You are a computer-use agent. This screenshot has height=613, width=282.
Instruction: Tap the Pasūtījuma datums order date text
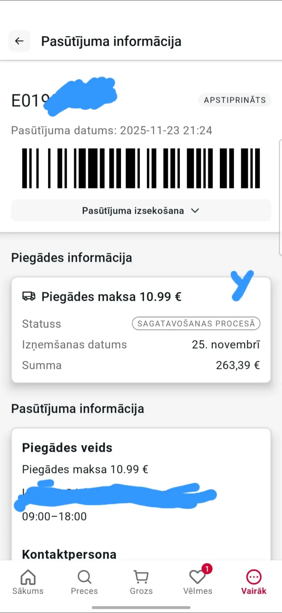pos(112,131)
